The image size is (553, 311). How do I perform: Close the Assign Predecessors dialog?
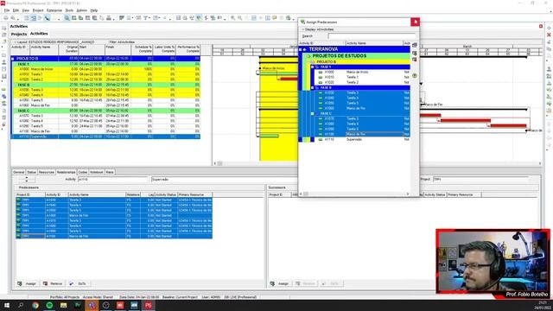click(x=415, y=22)
